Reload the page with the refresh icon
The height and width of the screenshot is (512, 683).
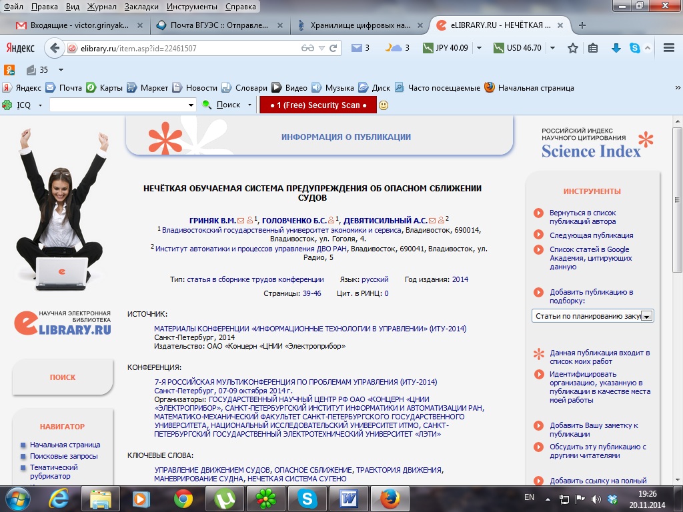click(334, 48)
